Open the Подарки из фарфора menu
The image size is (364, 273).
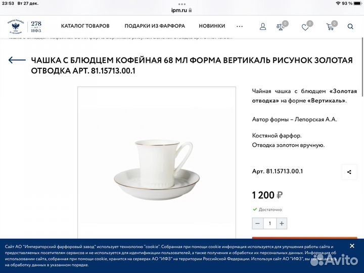[x=155, y=26]
